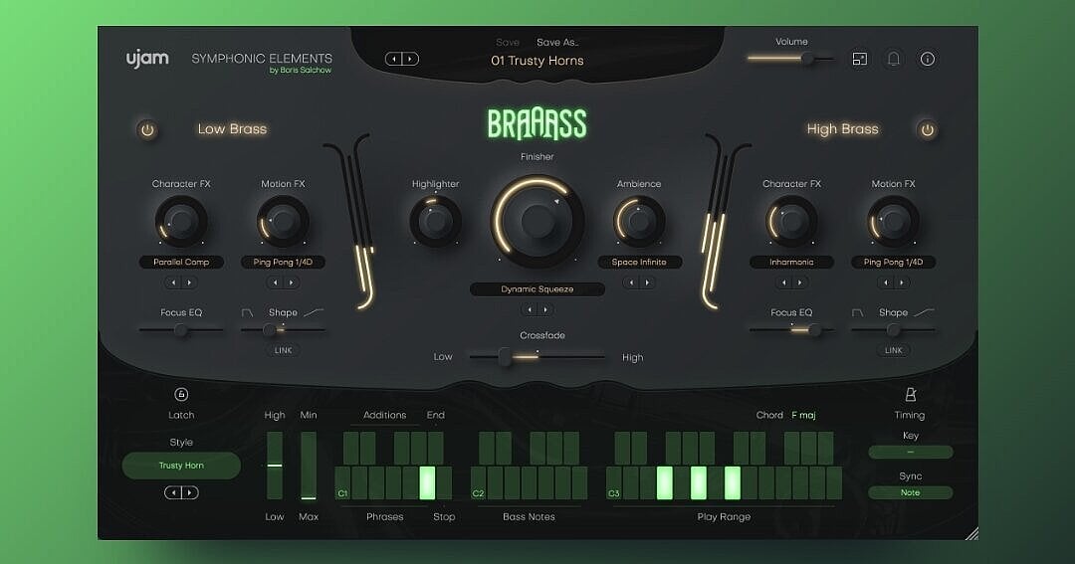Click the C1 phrase key
This screenshot has height=564, width=1075.
342,483
